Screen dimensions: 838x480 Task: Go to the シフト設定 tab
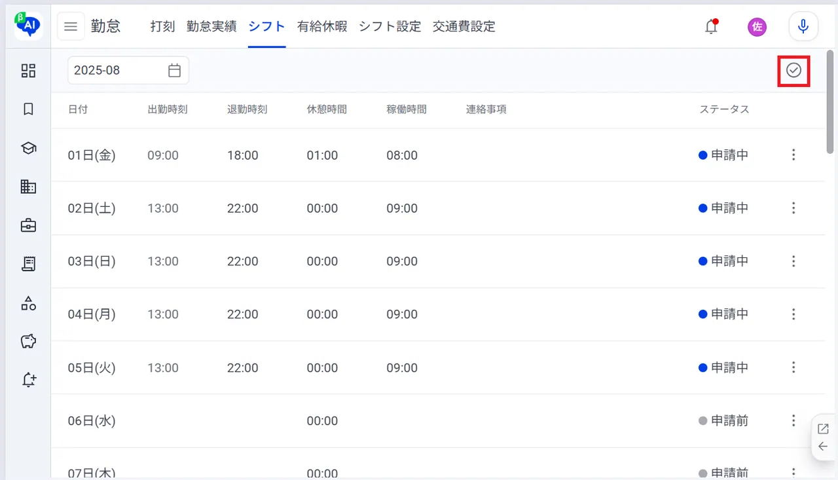tap(390, 27)
